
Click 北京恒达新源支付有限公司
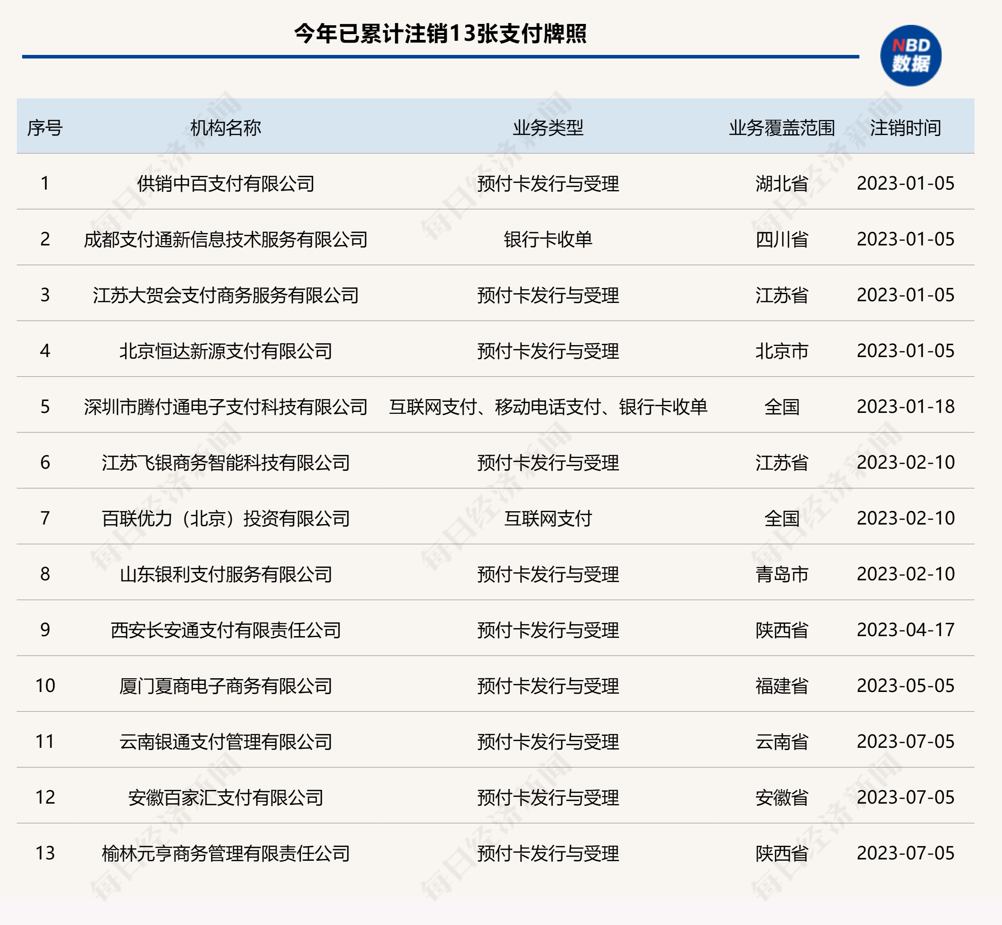pos(226,351)
